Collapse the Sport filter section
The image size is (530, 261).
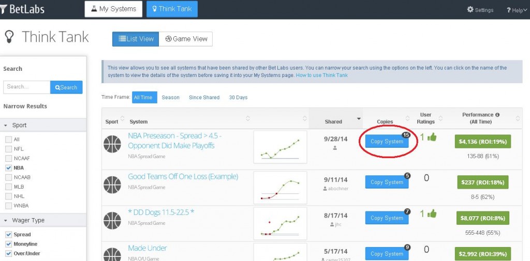click(x=6, y=125)
